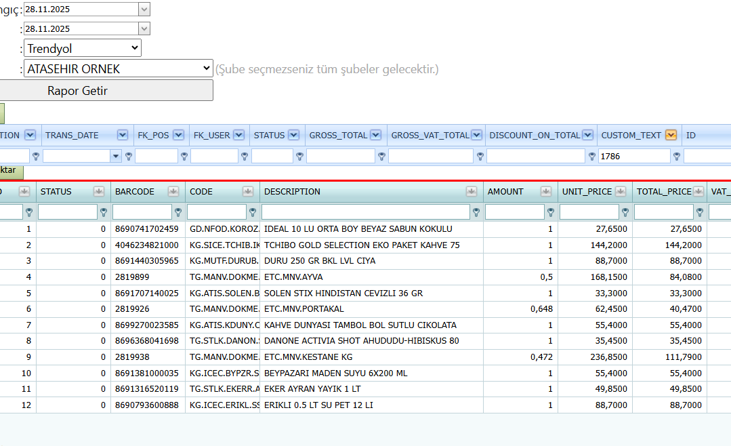Sort by the TRANS_DATE column header
This screenshot has width=731, height=446.
coord(72,136)
